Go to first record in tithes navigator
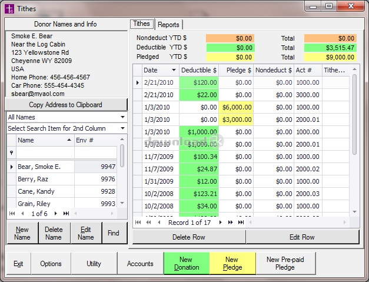 [x=138, y=223]
